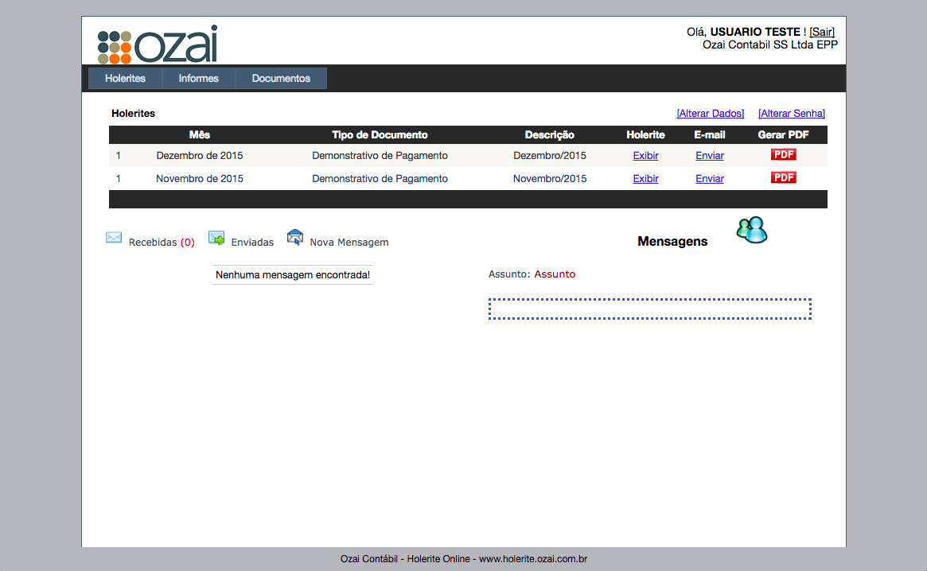Open the Alterar Dados link
This screenshot has height=571, width=927.
710,114
